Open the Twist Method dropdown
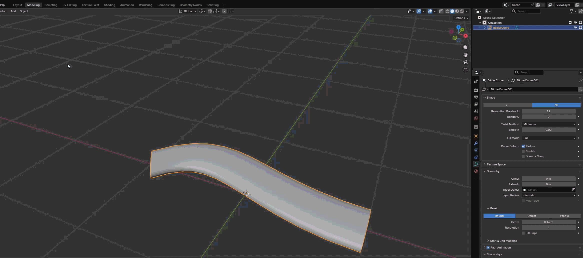The height and width of the screenshot is (258, 583). (548, 124)
